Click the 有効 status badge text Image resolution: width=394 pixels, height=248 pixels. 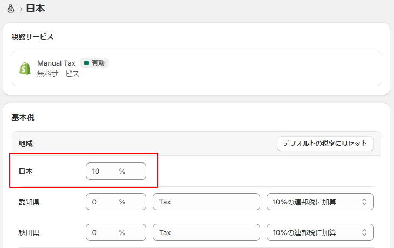click(98, 63)
